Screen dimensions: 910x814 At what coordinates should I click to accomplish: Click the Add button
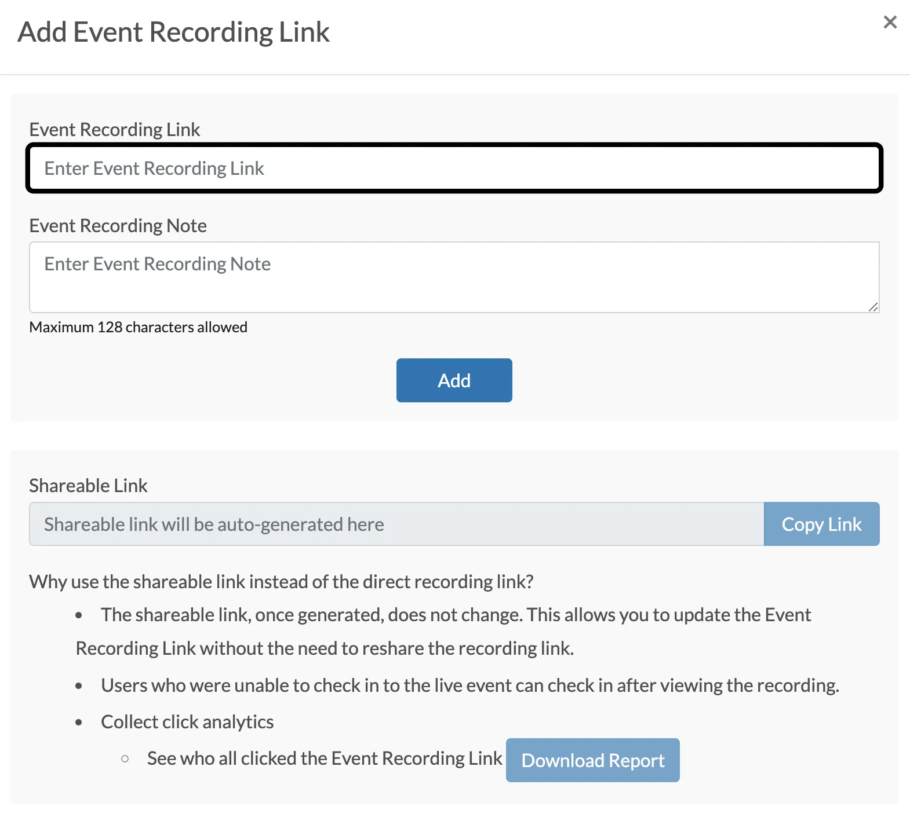(x=454, y=380)
